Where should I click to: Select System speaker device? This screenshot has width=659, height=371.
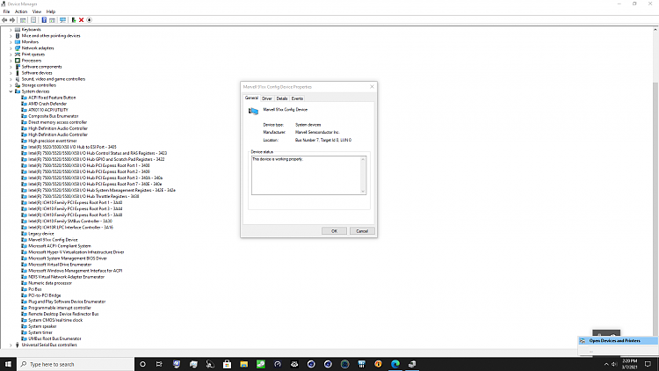pyautogui.click(x=42, y=326)
